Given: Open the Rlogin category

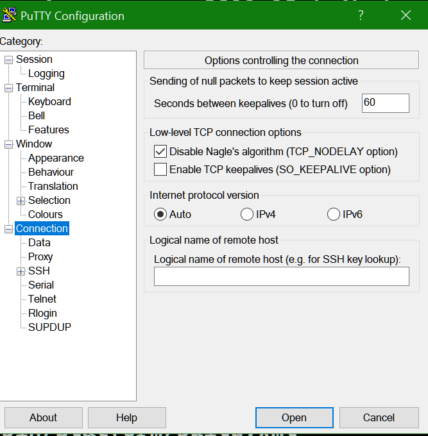Looking at the screenshot, I should point(42,314).
